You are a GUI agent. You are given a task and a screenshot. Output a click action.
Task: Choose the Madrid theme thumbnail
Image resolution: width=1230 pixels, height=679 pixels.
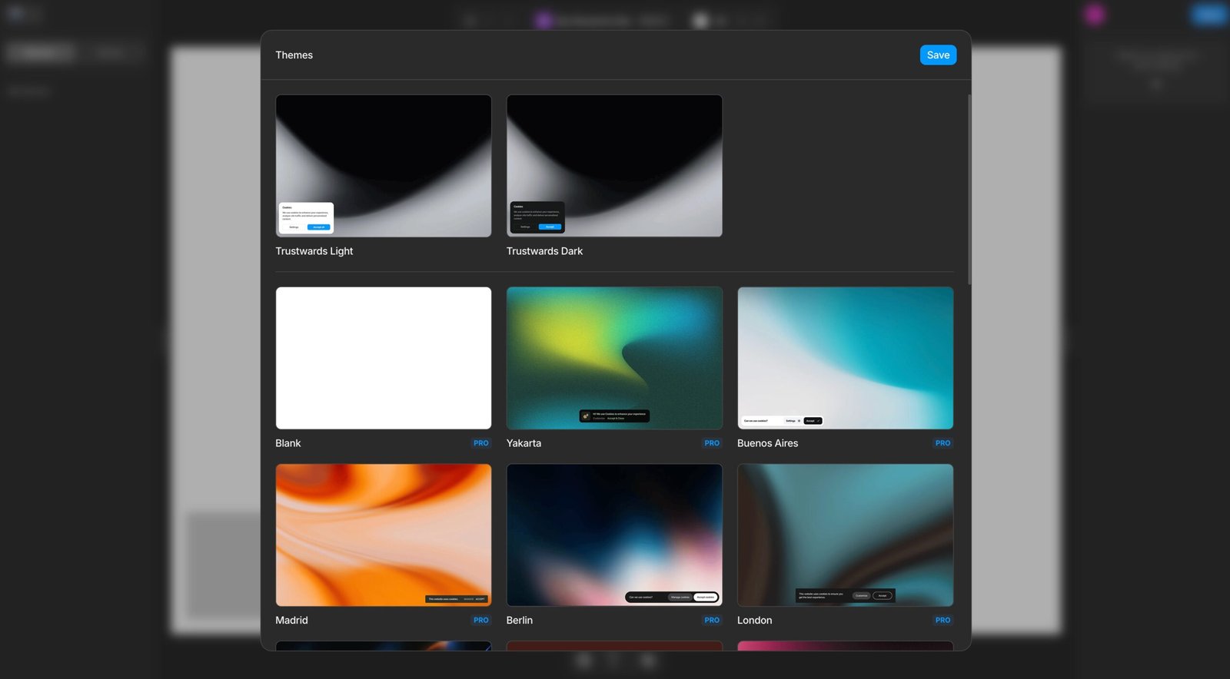pyautogui.click(x=383, y=535)
